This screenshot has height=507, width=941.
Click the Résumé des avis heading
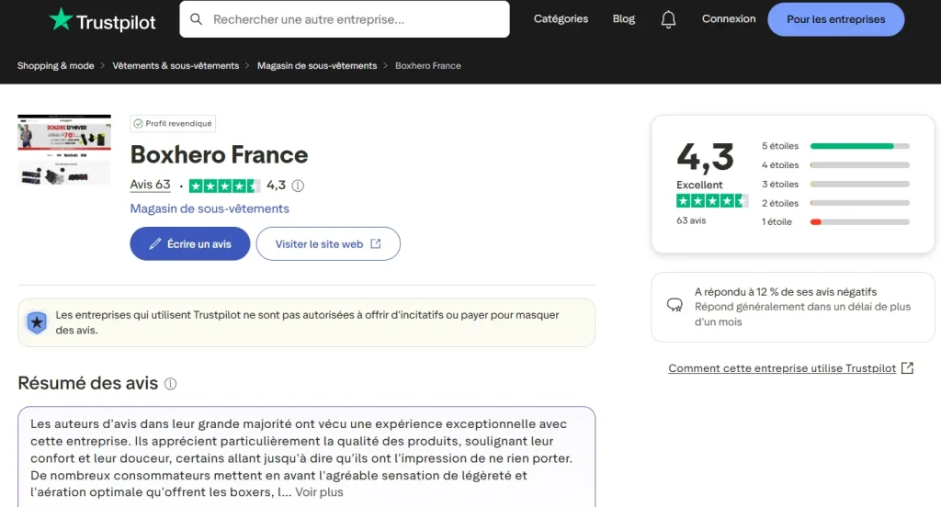(x=87, y=383)
